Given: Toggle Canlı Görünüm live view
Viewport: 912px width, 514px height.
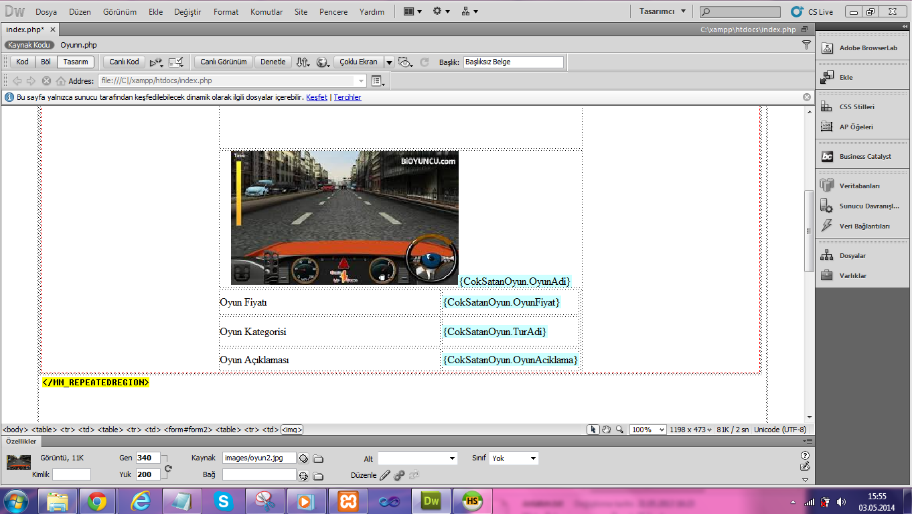Looking at the screenshot, I should [x=224, y=62].
